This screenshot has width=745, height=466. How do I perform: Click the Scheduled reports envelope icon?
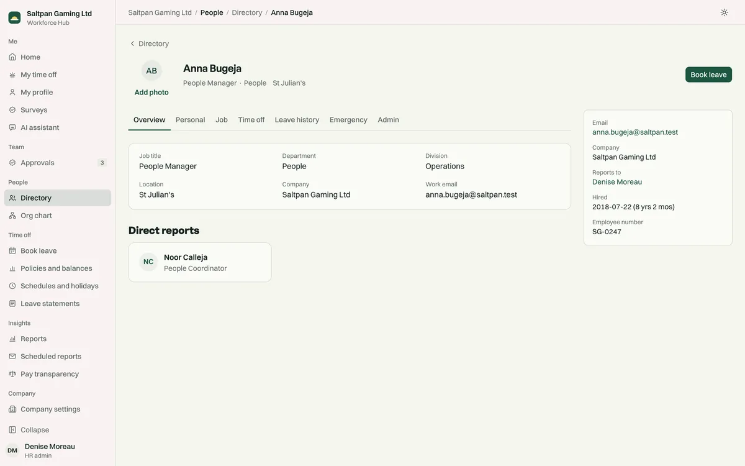point(12,357)
